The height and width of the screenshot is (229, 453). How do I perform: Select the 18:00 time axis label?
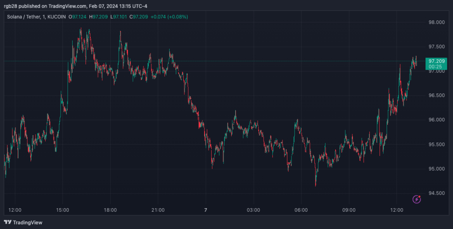point(110,210)
